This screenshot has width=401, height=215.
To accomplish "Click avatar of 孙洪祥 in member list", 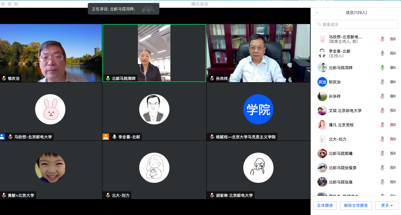I will click(x=322, y=96).
